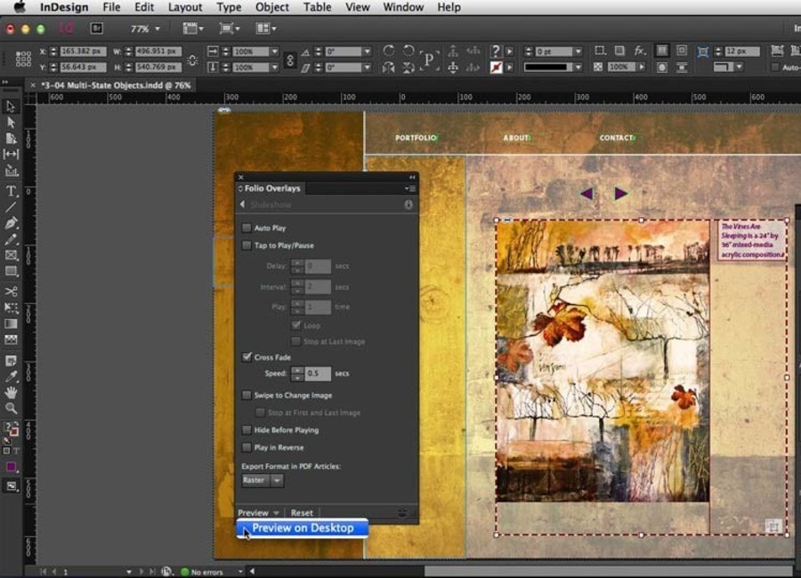Select the Pen tool
The image size is (801, 578).
coord(11,223)
